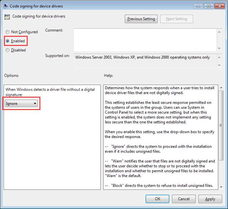Click the greyed-out Next Setting button
This screenshot has width=228, height=209.
click(x=177, y=19)
